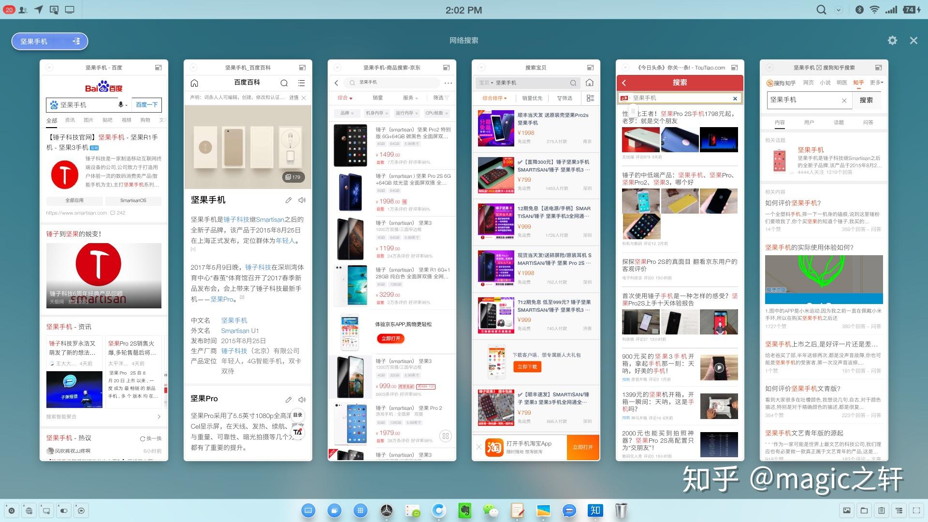Go to Taobao home icon

pyautogui.click(x=590, y=83)
